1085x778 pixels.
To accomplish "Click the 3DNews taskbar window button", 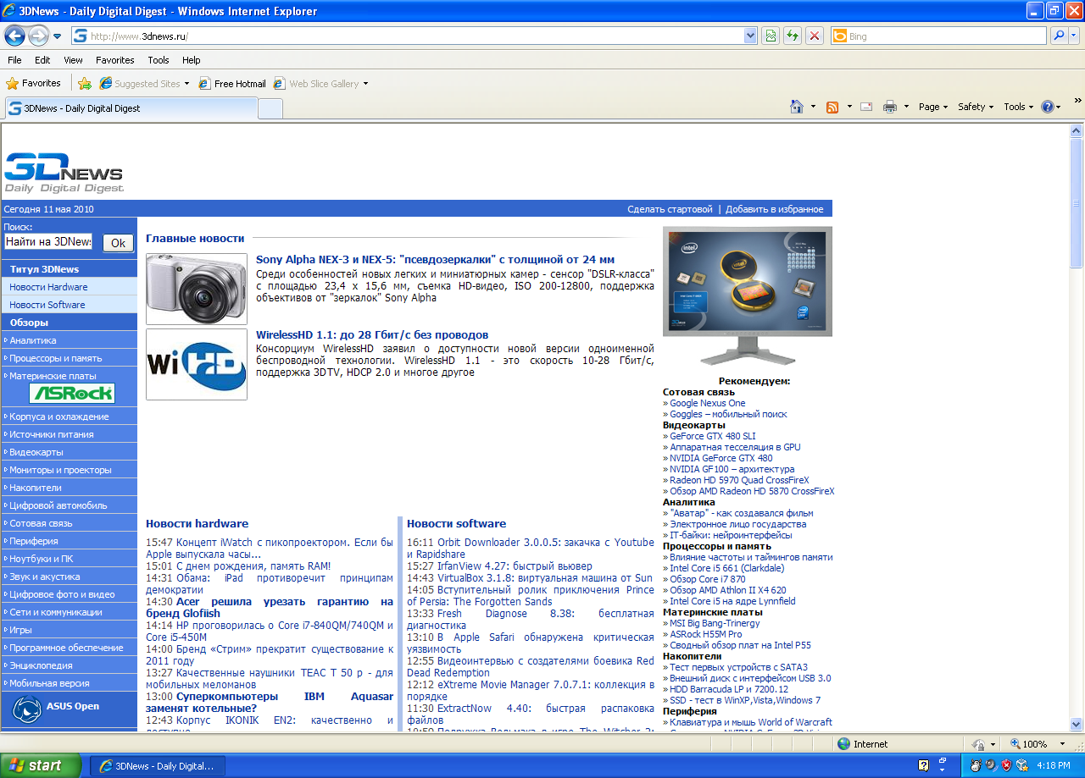I will tap(158, 766).
